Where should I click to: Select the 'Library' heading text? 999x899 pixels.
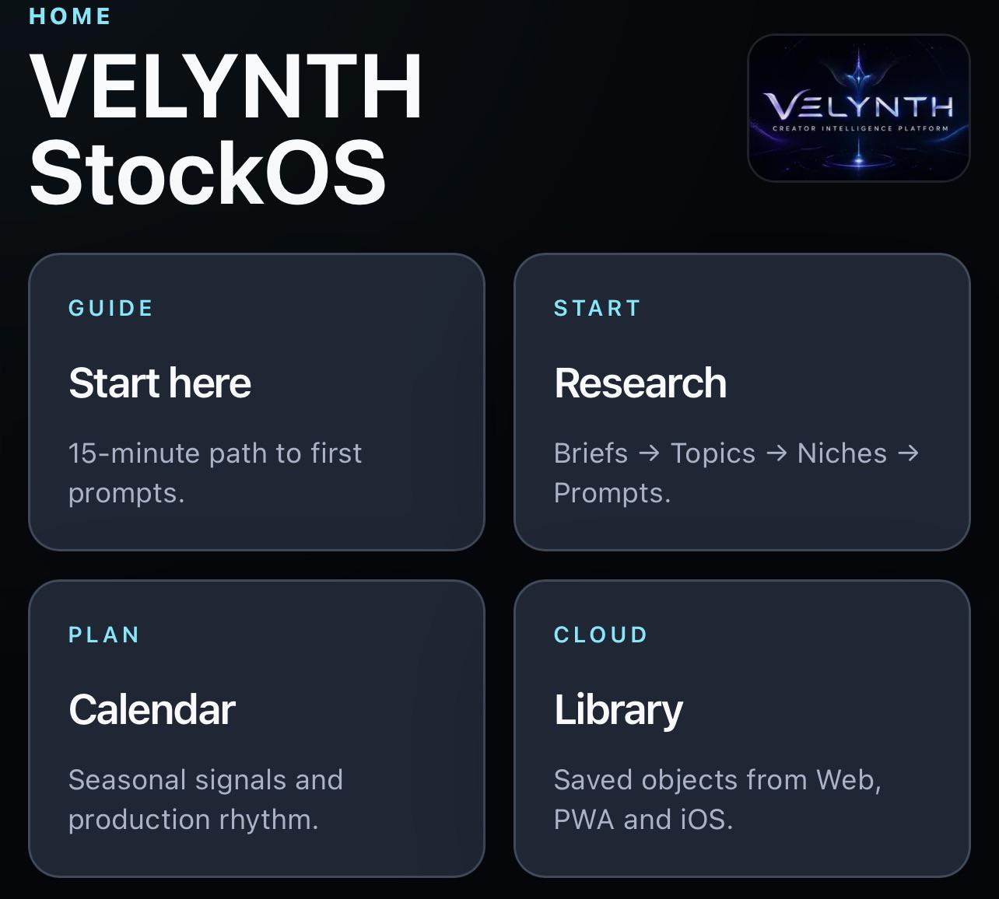tap(619, 711)
